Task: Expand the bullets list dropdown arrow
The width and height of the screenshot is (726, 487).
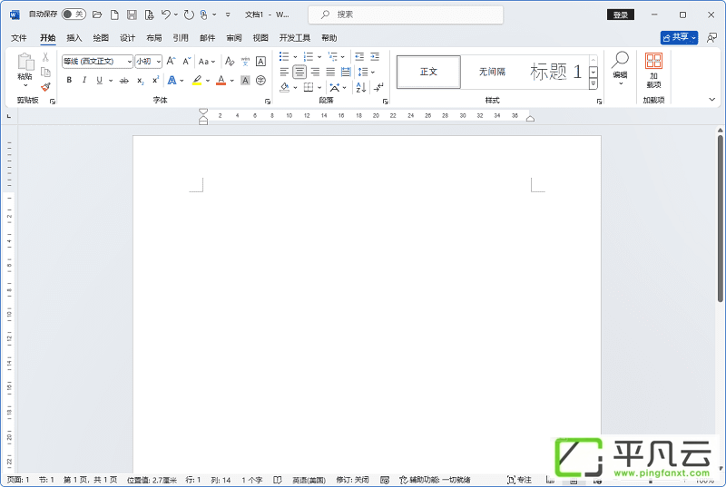Action: tap(295, 57)
